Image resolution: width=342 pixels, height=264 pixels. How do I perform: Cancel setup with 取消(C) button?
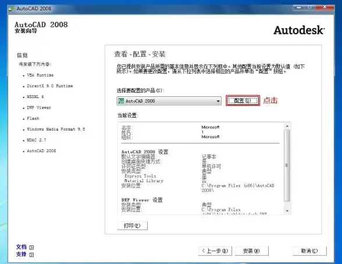[x=309, y=251]
